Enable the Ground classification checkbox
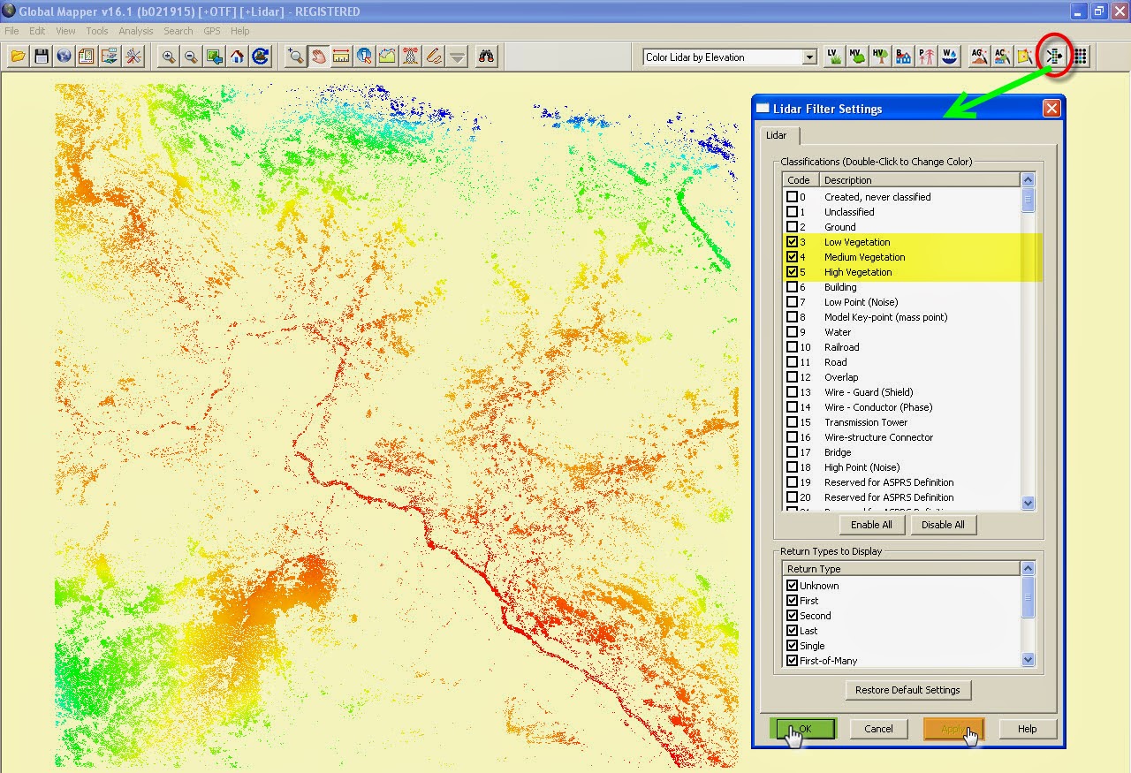1131x773 pixels. tap(791, 227)
